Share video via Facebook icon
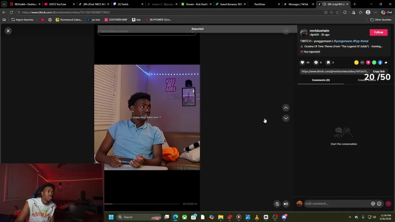Screen dimensions: 395x222 pyautogui.click(x=380, y=63)
